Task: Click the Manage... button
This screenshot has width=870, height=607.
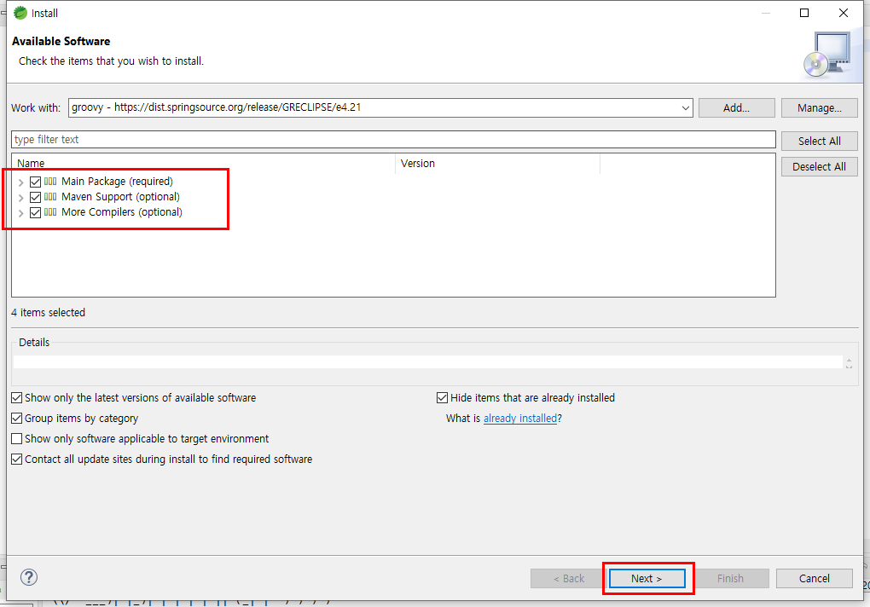Action: [x=819, y=108]
